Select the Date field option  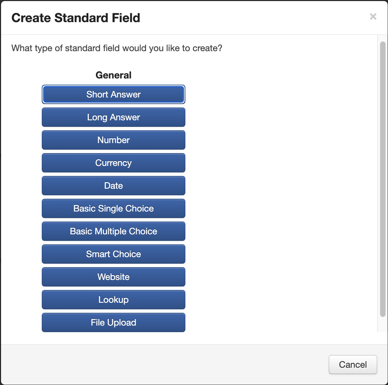[x=114, y=186]
